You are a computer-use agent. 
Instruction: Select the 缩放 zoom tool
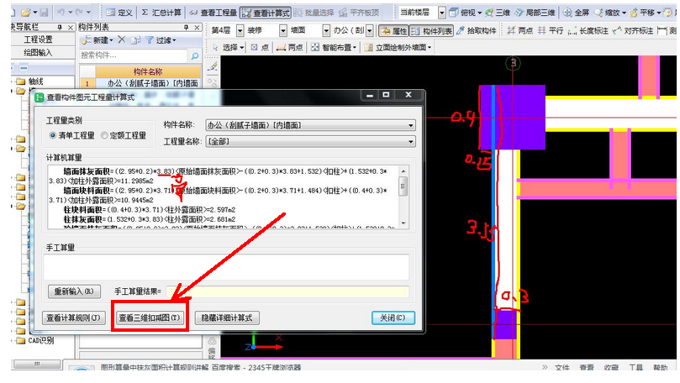pos(609,13)
